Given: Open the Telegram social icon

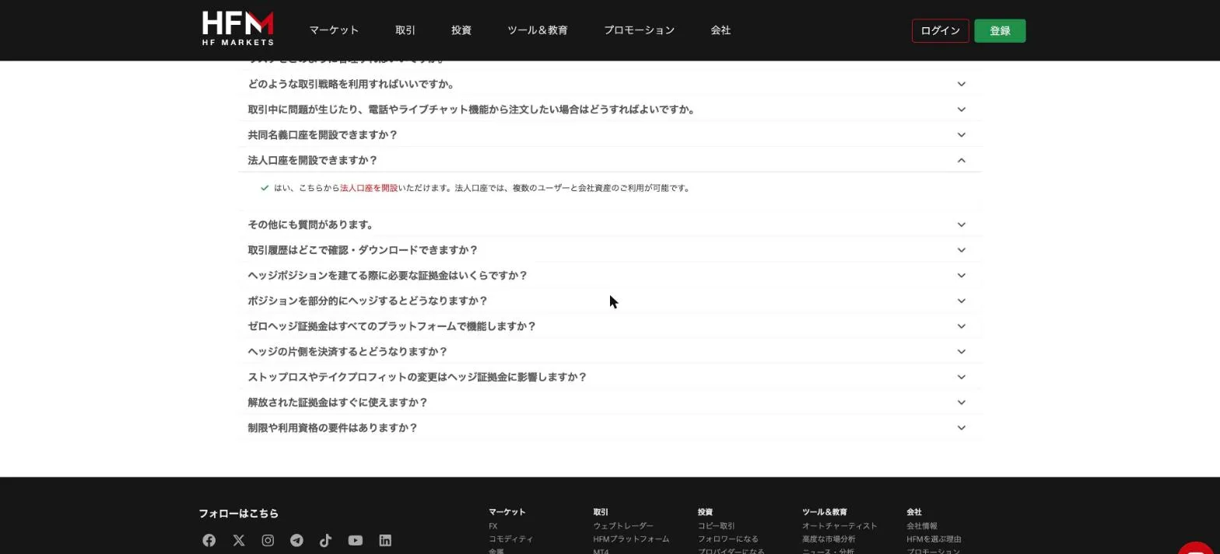Looking at the screenshot, I should pos(296,541).
